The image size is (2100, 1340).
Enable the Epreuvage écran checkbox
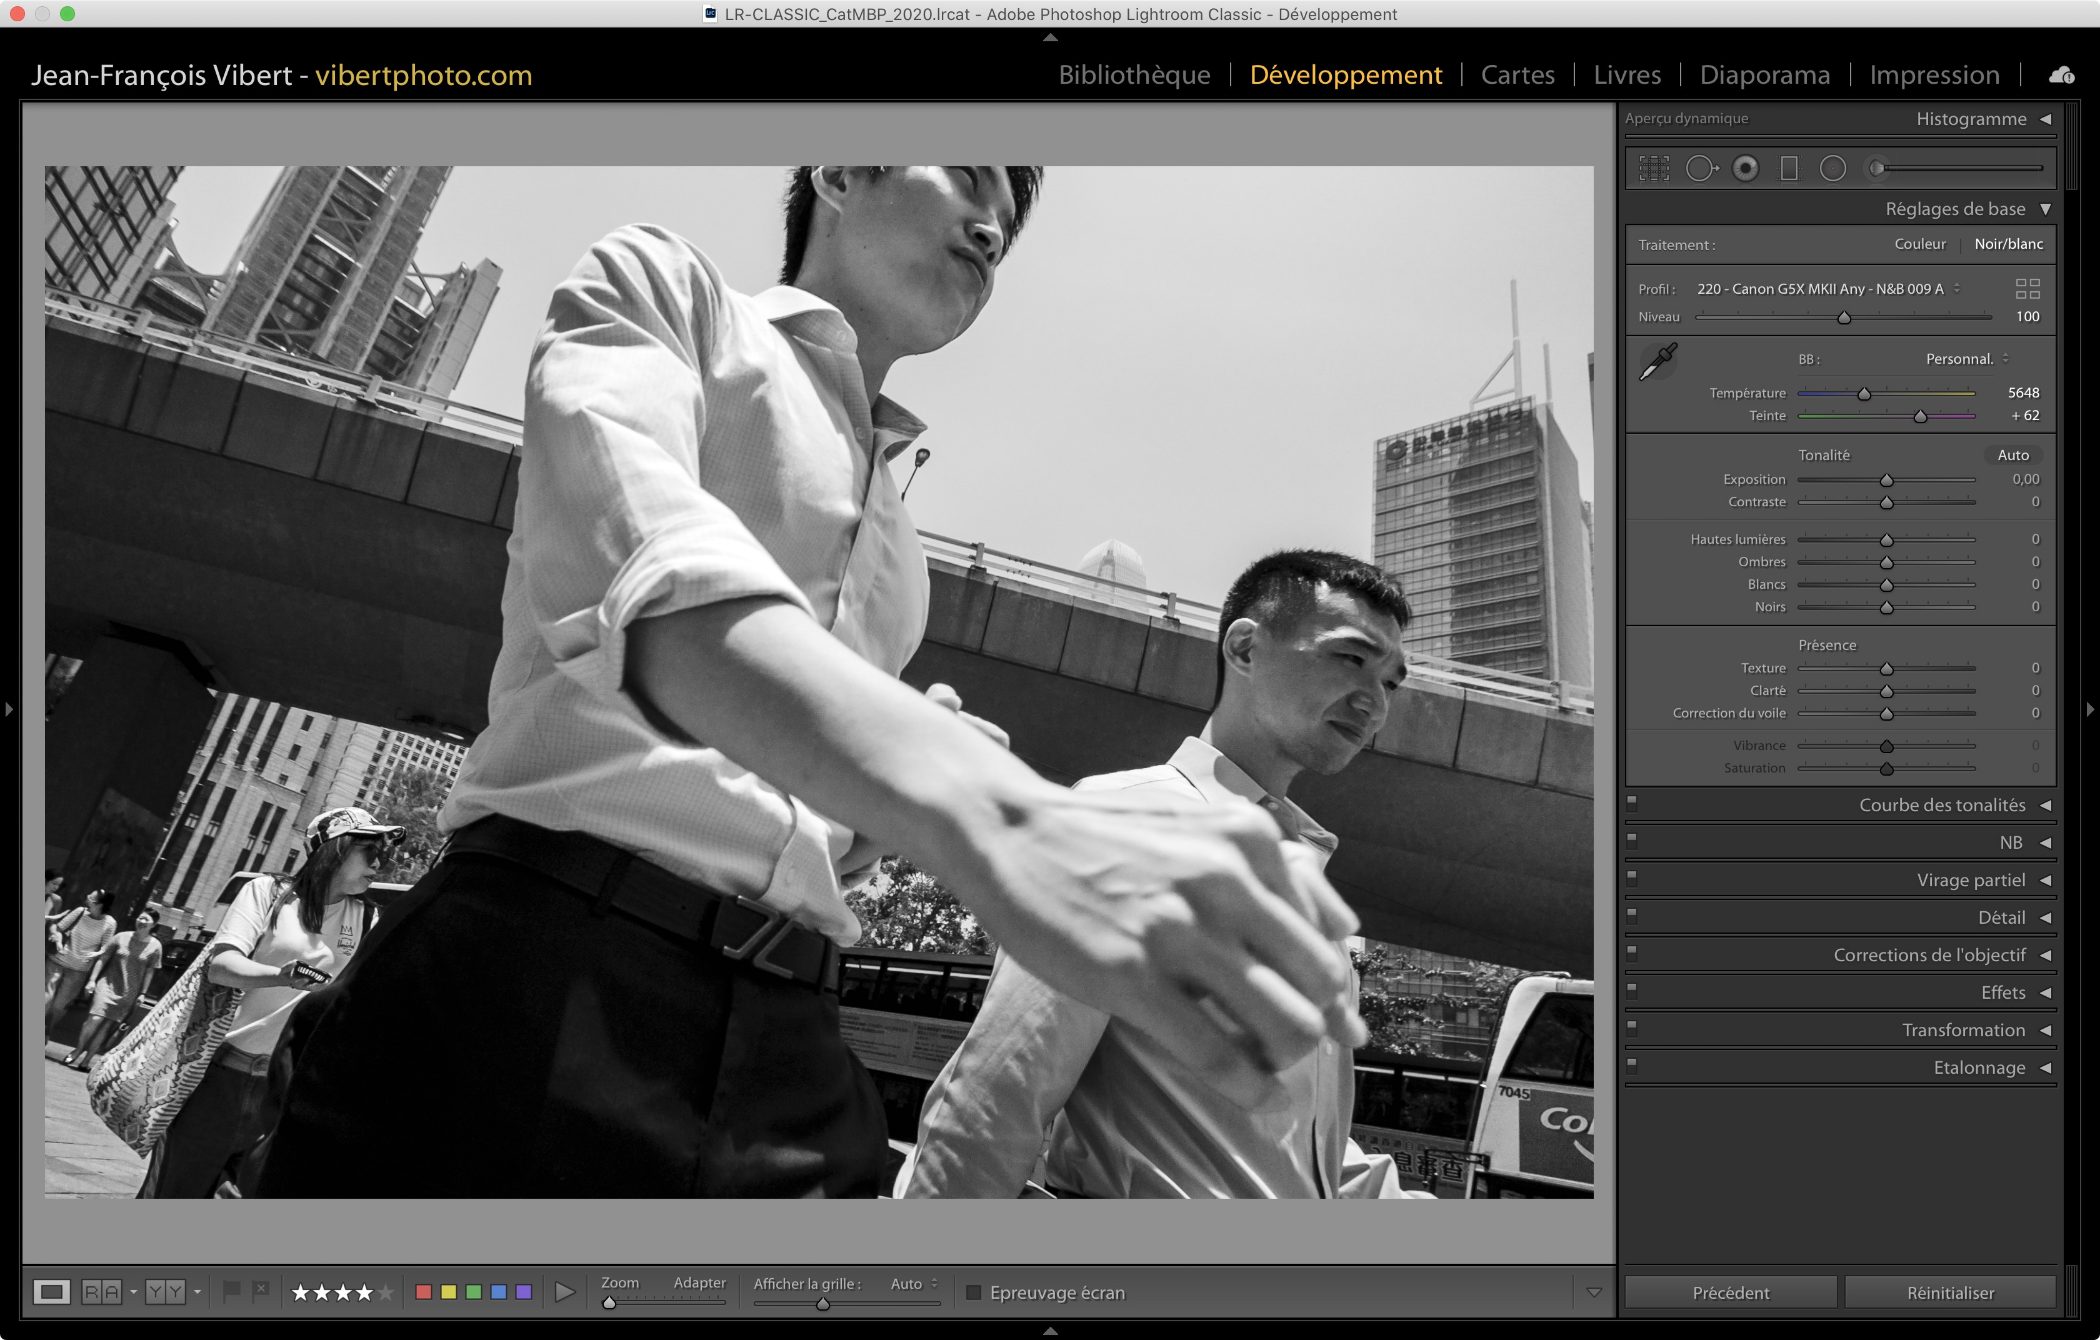click(974, 1292)
